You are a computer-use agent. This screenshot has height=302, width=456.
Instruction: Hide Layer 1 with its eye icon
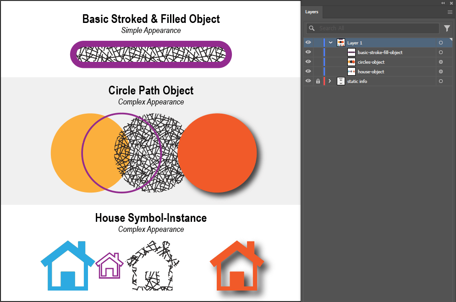pos(308,43)
